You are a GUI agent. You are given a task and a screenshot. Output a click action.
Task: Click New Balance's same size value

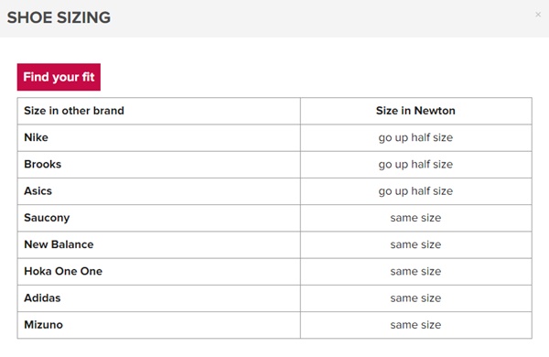point(415,244)
